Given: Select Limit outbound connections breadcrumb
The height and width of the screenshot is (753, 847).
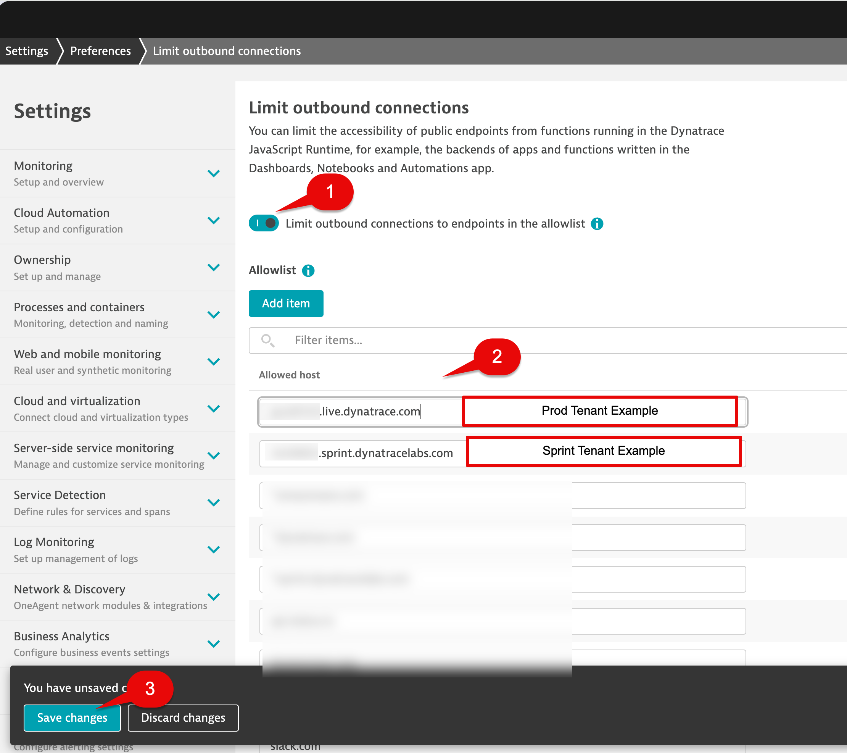Looking at the screenshot, I should point(227,51).
